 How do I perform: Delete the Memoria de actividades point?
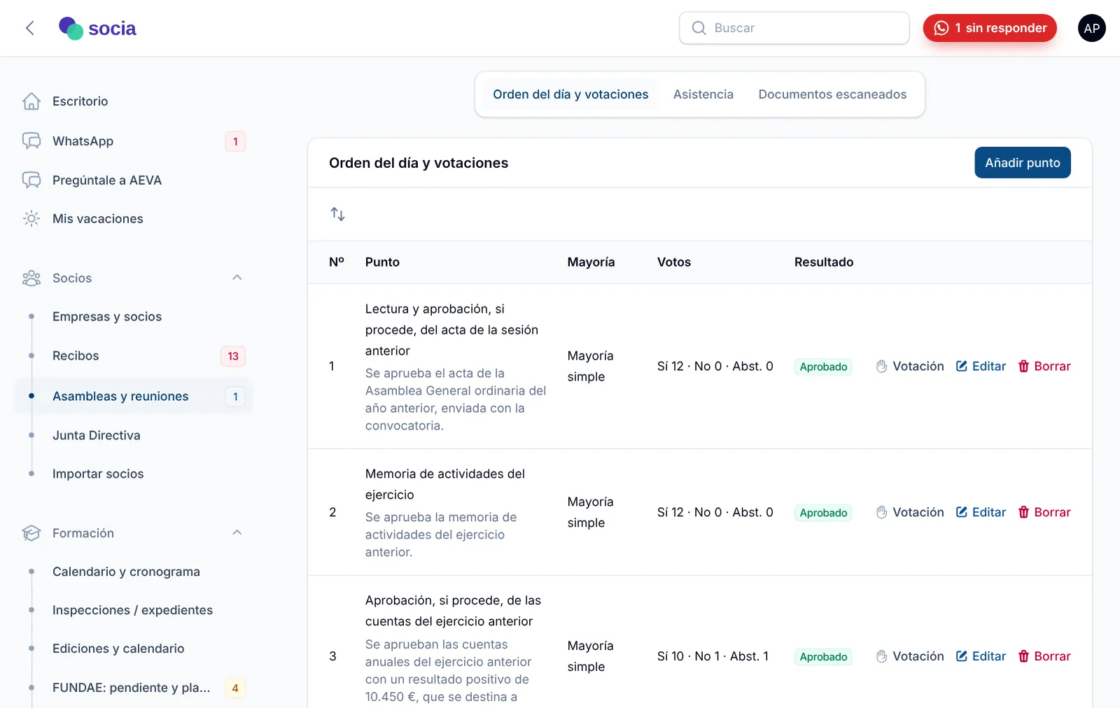click(1044, 513)
